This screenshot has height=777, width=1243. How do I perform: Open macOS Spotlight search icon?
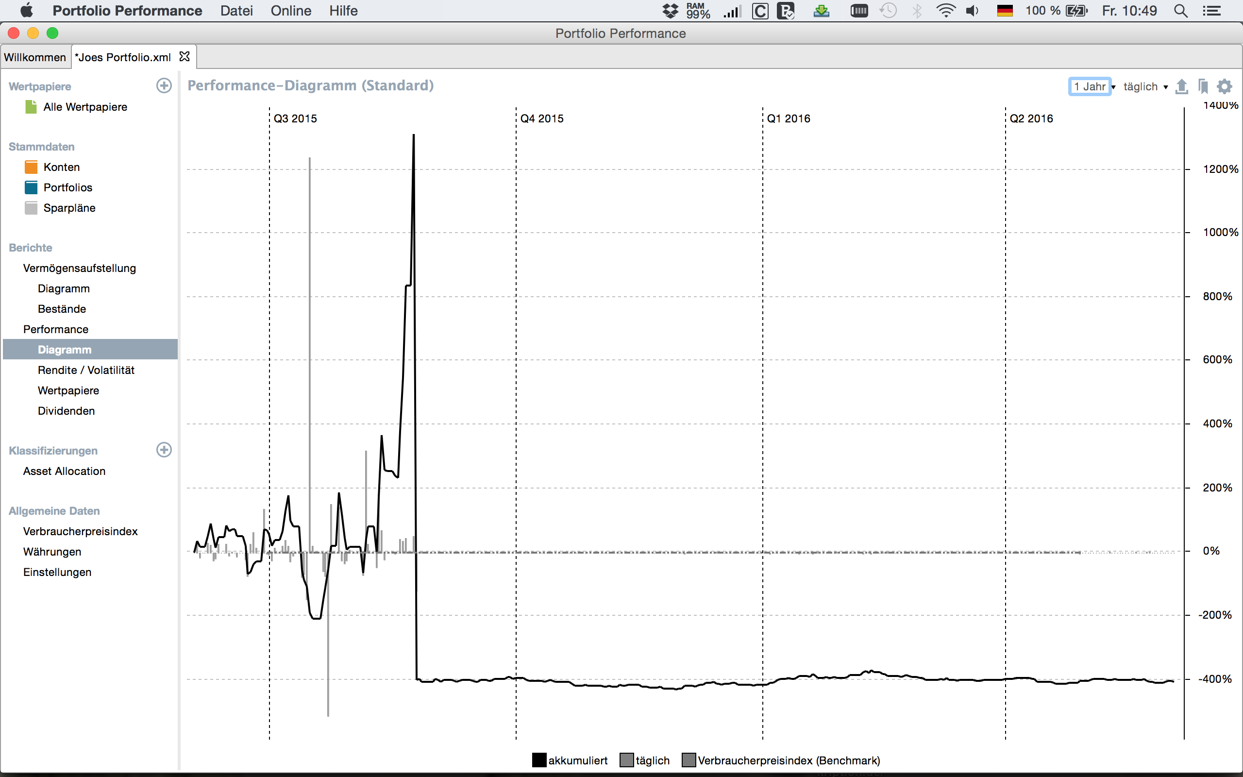tap(1180, 11)
